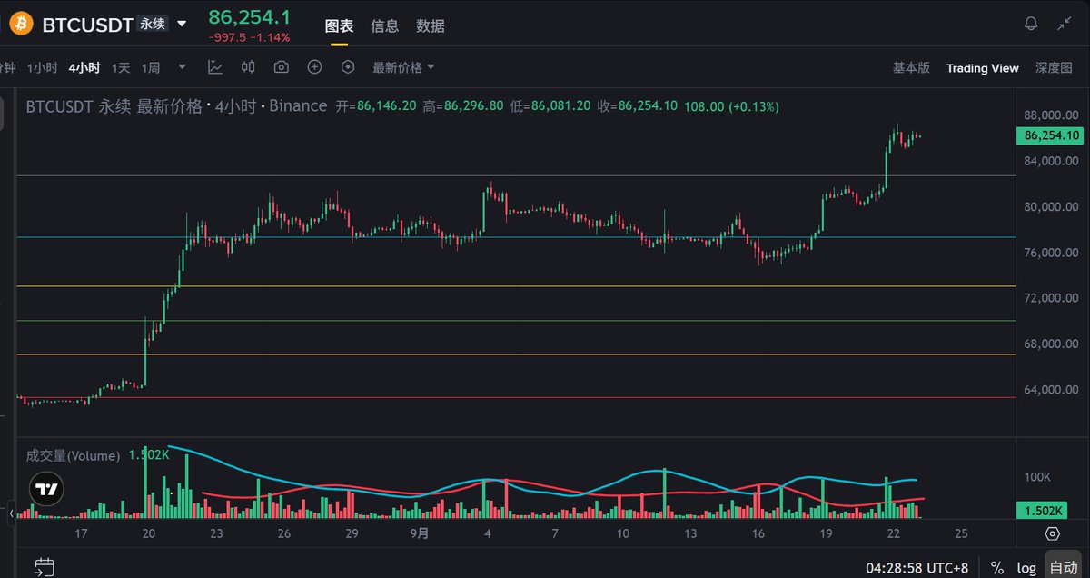This screenshot has height=578, width=1090.
Task: Toggle log scale on price axis
Action: coord(1026,568)
